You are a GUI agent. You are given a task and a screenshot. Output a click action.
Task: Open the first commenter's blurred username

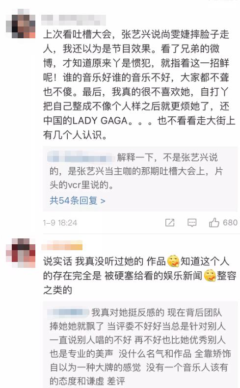tap(74, 20)
